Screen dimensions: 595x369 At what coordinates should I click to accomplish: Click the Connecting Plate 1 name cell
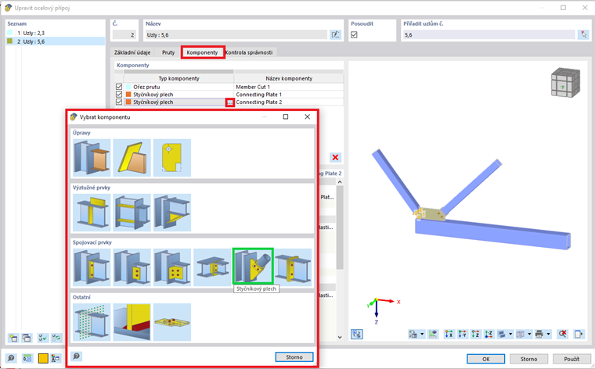pyautogui.click(x=289, y=95)
